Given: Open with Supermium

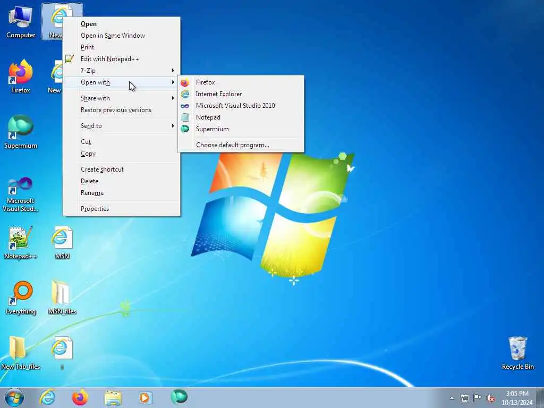Looking at the screenshot, I should point(241,129).
